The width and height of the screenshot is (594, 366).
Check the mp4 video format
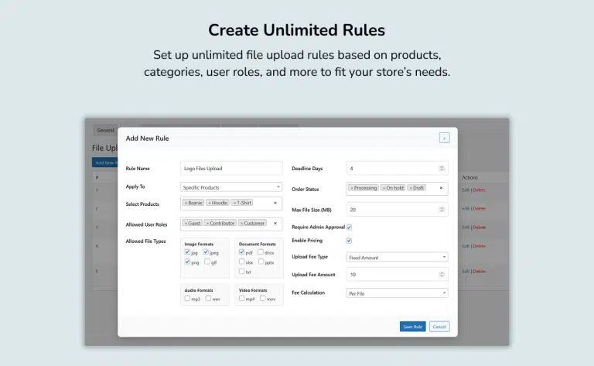(242, 298)
